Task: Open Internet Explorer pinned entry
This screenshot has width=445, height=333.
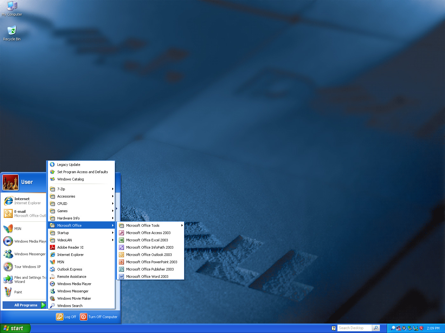Action: [x=24, y=201]
